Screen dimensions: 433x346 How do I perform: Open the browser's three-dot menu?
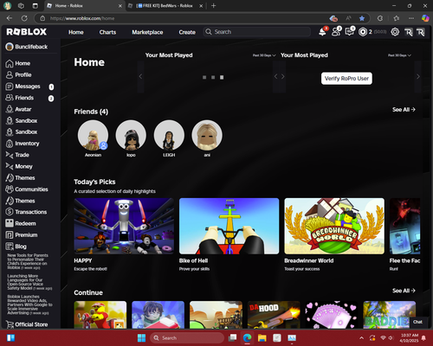(411, 18)
